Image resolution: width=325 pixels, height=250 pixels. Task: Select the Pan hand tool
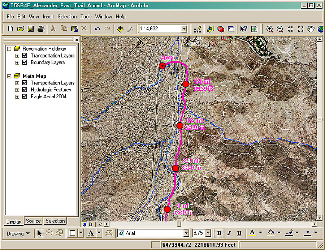coord(311,29)
